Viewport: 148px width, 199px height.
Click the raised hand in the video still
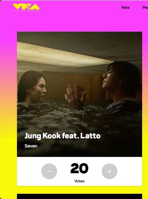tap(75, 97)
